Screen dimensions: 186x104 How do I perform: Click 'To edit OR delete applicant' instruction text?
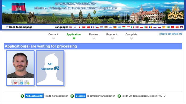143,96
